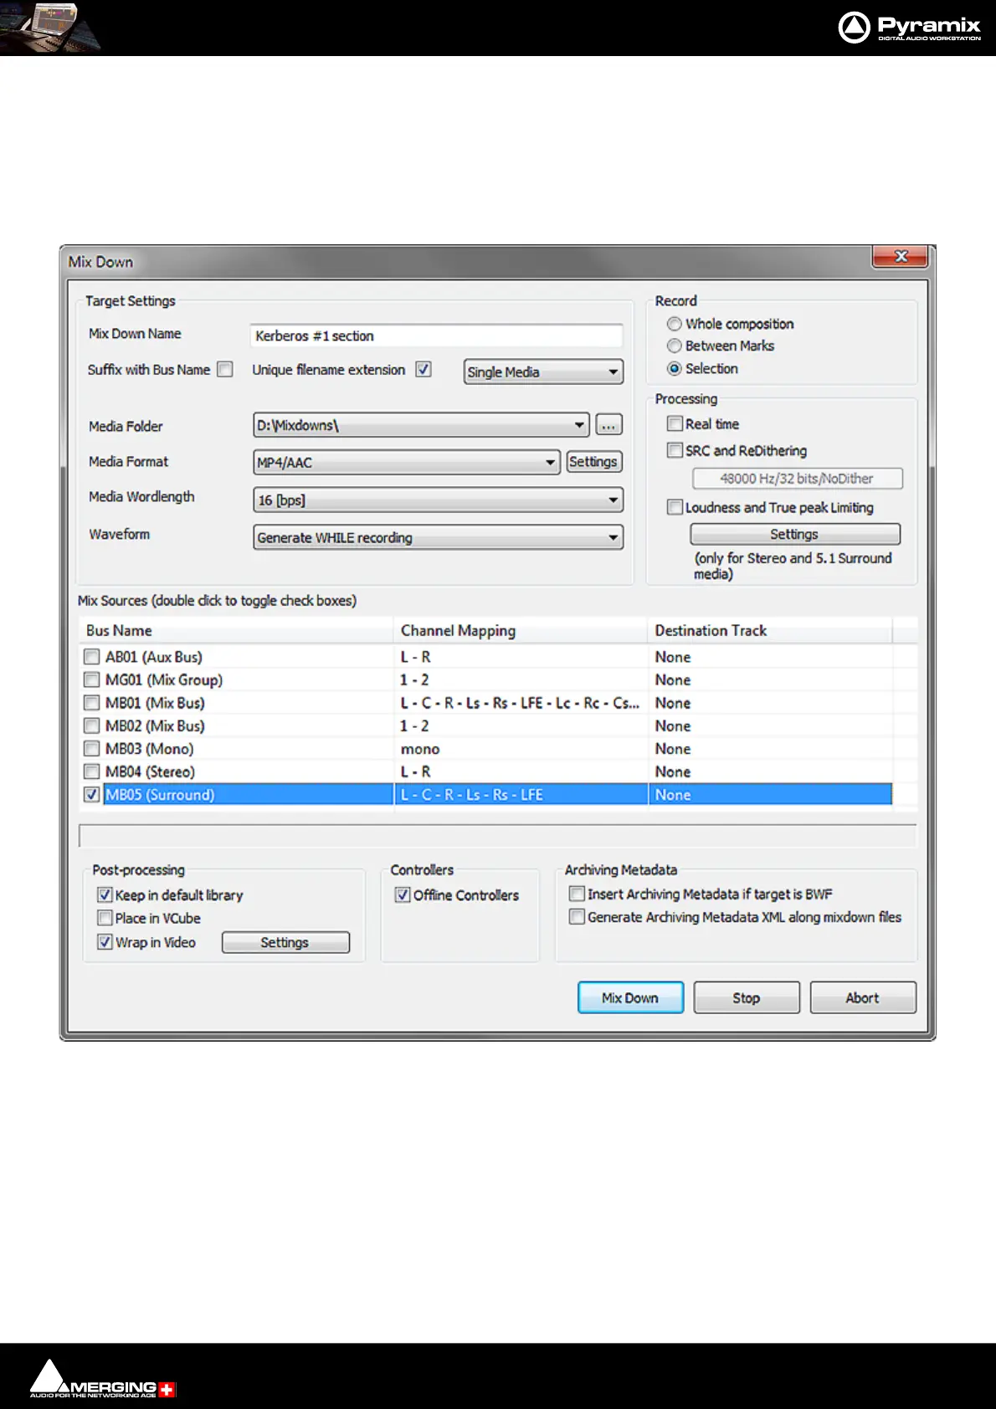
Task: Open the Single Media dropdown
Action: 543,371
